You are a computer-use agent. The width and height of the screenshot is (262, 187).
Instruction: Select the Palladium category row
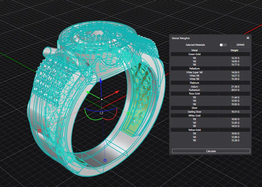pos(210,68)
